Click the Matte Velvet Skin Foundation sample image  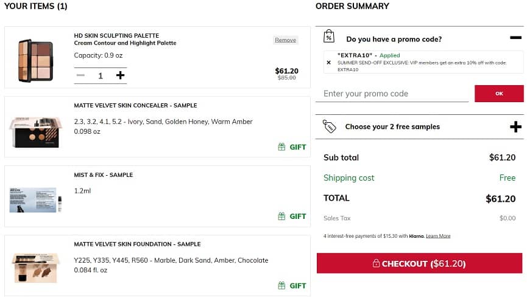click(35, 268)
